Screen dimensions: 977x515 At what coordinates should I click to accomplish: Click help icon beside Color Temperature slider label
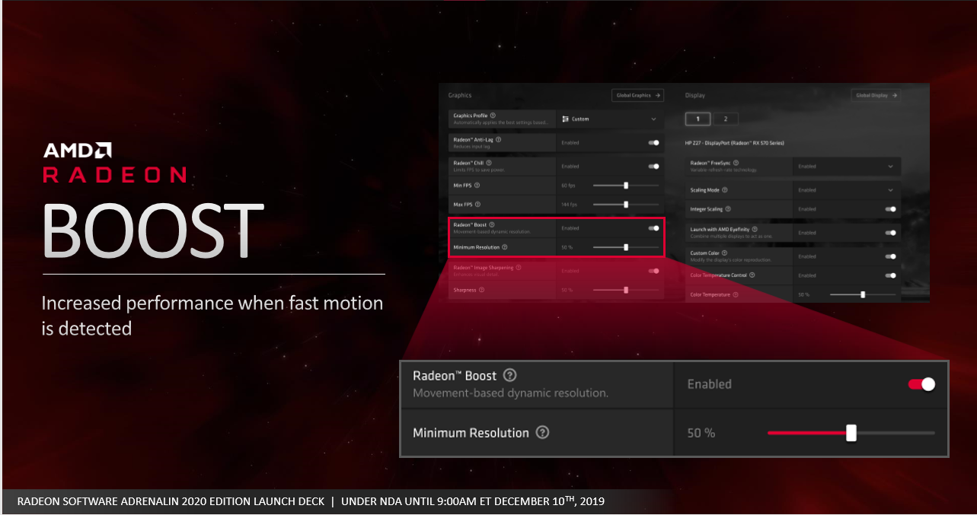click(735, 294)
